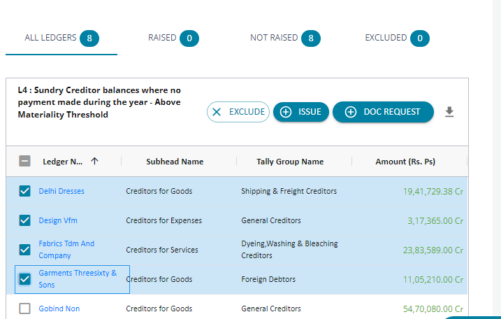501x319 pixels.
Task: Open the Design Vfm ledger link
Action: [x=58, y=220]
